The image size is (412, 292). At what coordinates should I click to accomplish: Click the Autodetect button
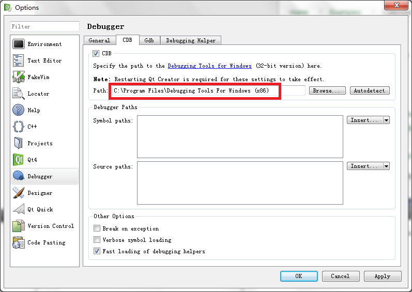pyautogui.click(x=370, y=90)
